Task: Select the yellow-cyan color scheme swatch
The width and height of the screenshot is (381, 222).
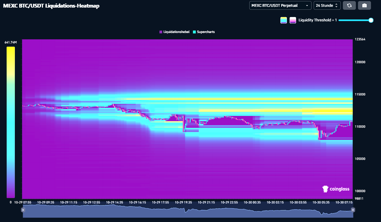Action: [x=284, y=20]
